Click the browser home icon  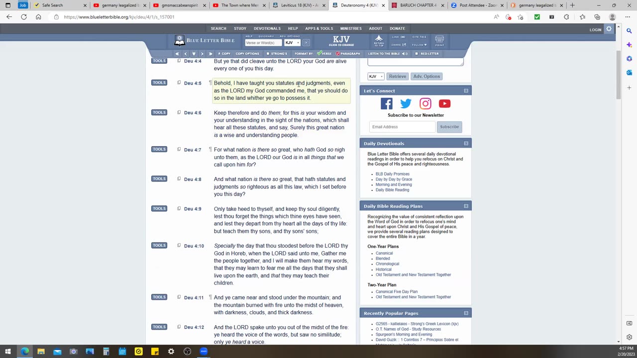point(38,17)
